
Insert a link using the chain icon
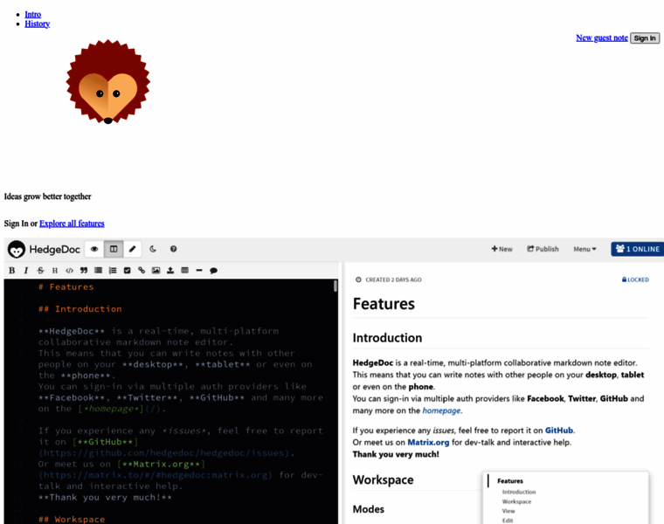pyautogui.click(x=142, y=271)
